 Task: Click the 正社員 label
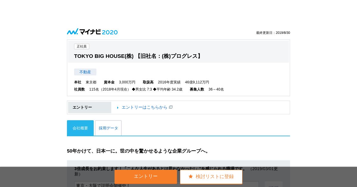pos(82,46)
